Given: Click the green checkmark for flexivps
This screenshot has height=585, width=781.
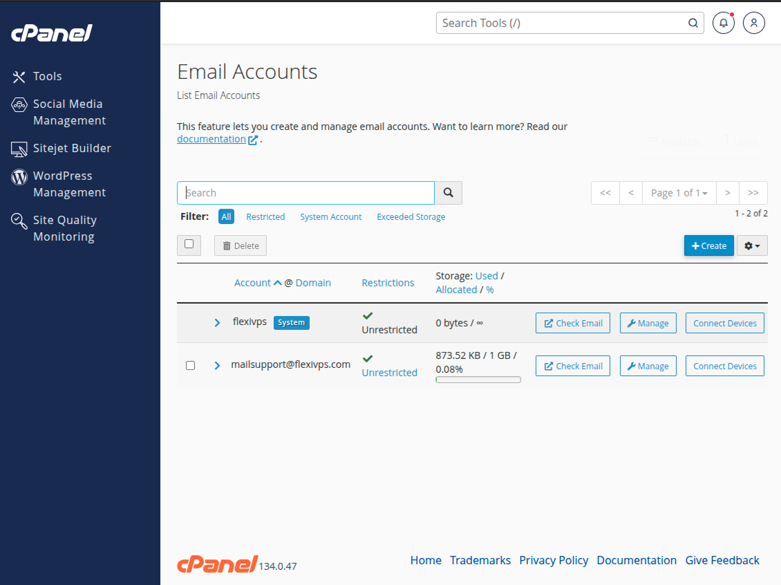Looking at the screenshot, I should (x=368, y=315).
